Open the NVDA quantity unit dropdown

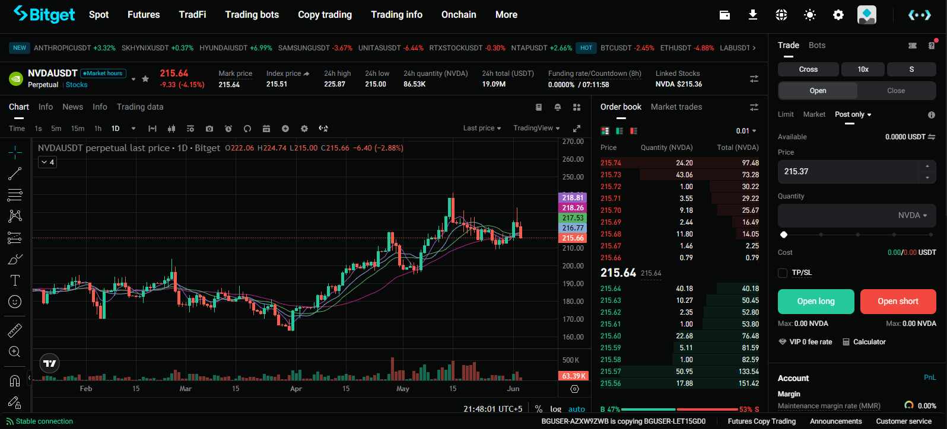pos(913,215)
